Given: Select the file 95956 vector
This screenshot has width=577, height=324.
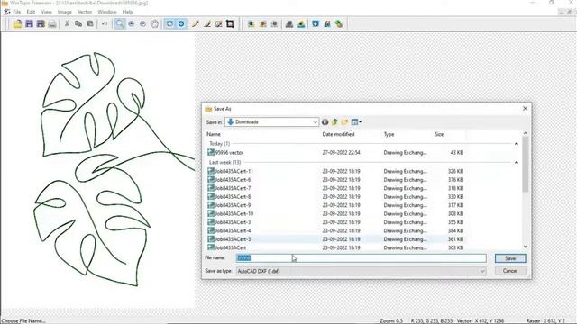Looking at the screenshot, I should [x=229, y=152].
